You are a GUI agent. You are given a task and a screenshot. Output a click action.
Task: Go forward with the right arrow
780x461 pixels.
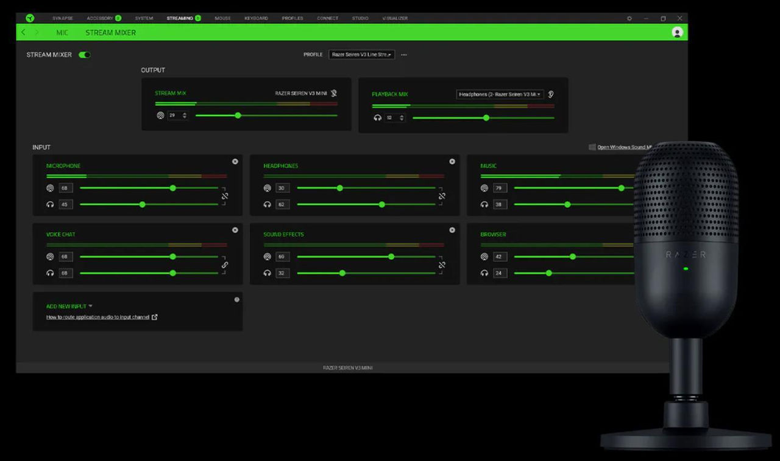[37, 32]
